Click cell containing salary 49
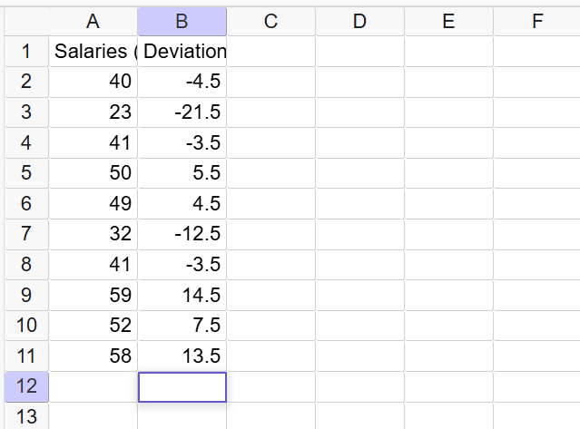Image resolution: width=580 pixels, height=429 pixels. click(x=93, y=203)
